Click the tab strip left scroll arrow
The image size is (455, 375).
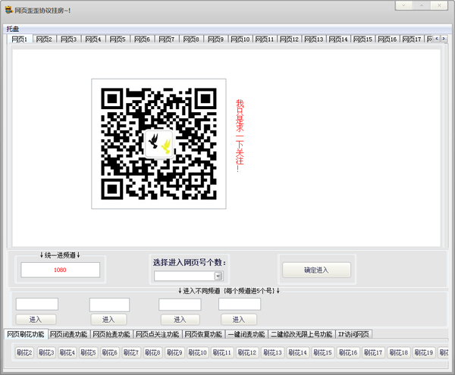click(x=437, y=39)
